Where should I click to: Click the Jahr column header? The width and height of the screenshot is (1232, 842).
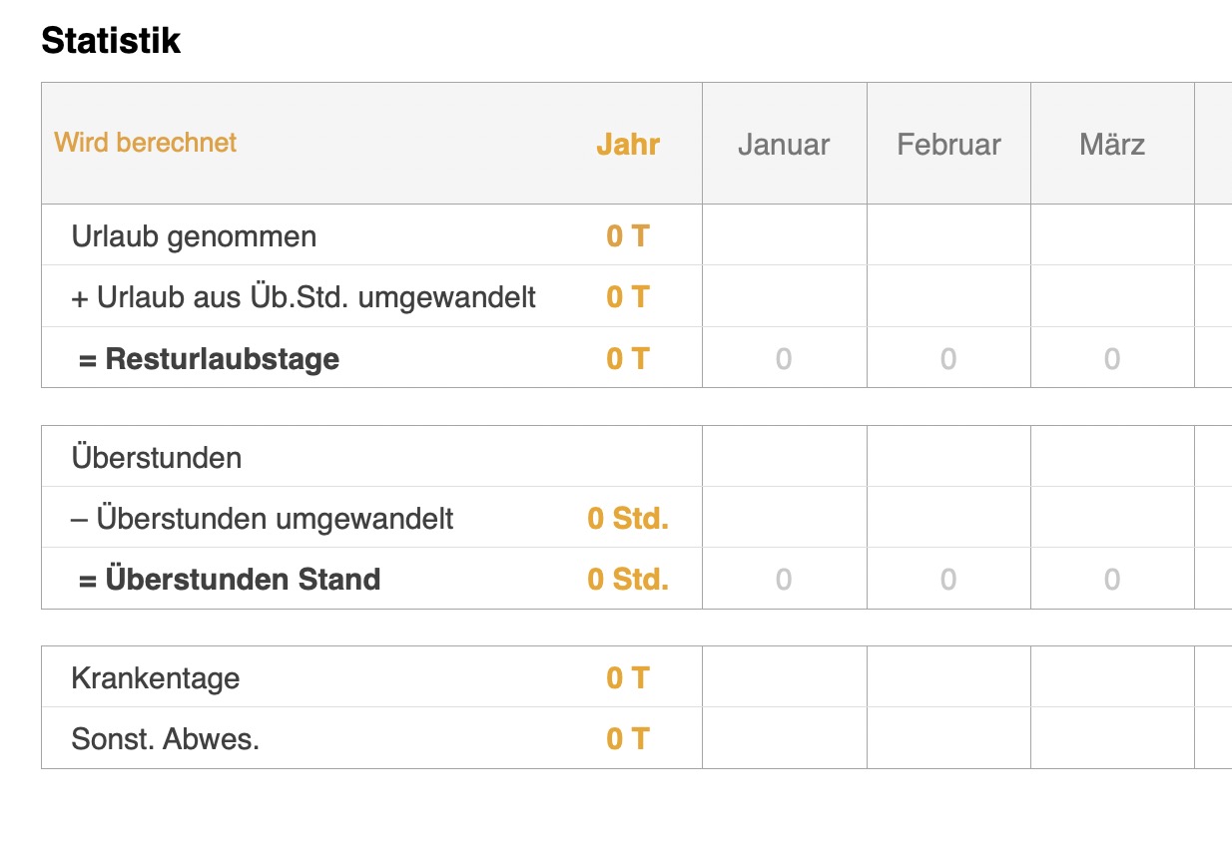[x=628, y=145]
